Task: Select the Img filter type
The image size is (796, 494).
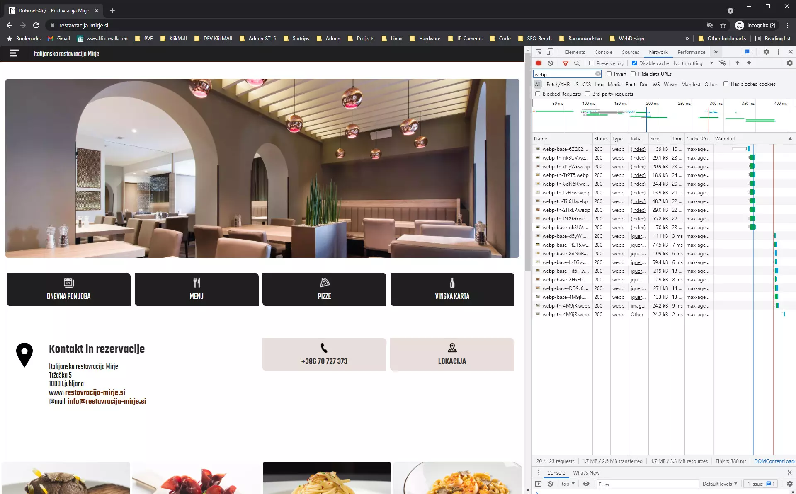Action: [599, 85]
